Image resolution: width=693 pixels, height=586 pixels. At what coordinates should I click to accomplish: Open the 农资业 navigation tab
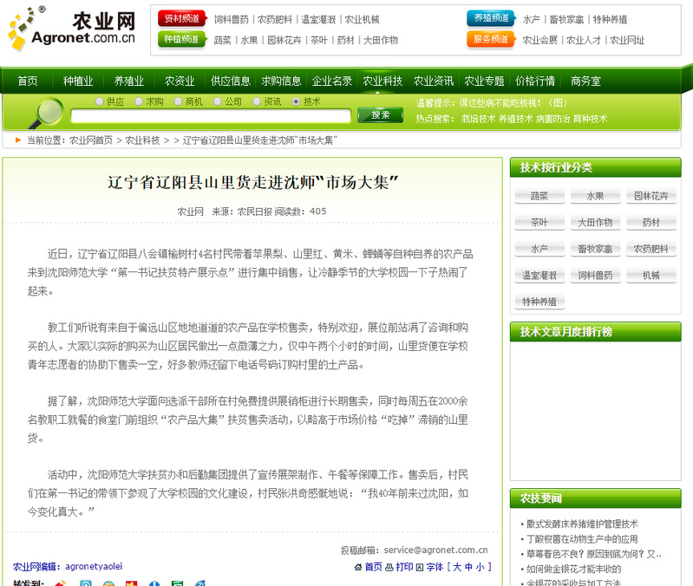pyautogui.click(x=180, y=81)
